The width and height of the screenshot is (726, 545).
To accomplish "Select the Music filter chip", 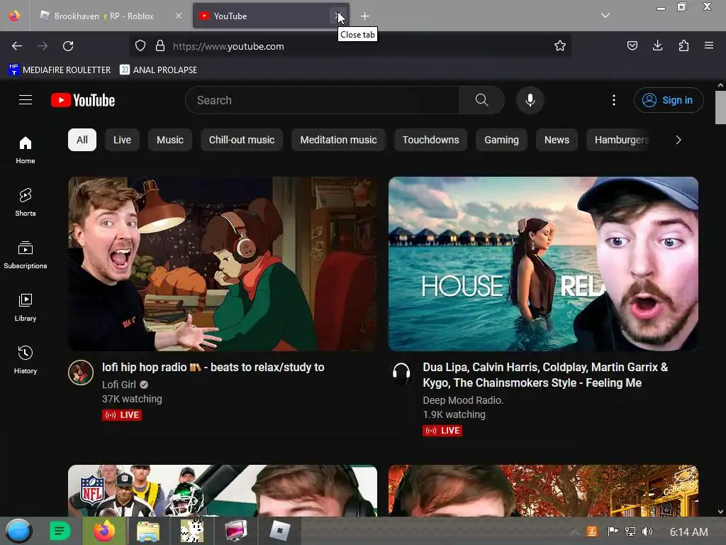I will click(170, 140).
